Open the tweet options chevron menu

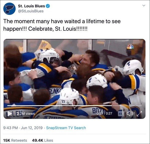[144, 6]
